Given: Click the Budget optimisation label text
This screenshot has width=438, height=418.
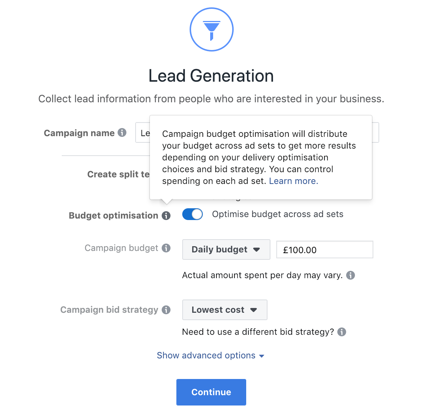Looking at the screenshot, I should pos(114,215).
